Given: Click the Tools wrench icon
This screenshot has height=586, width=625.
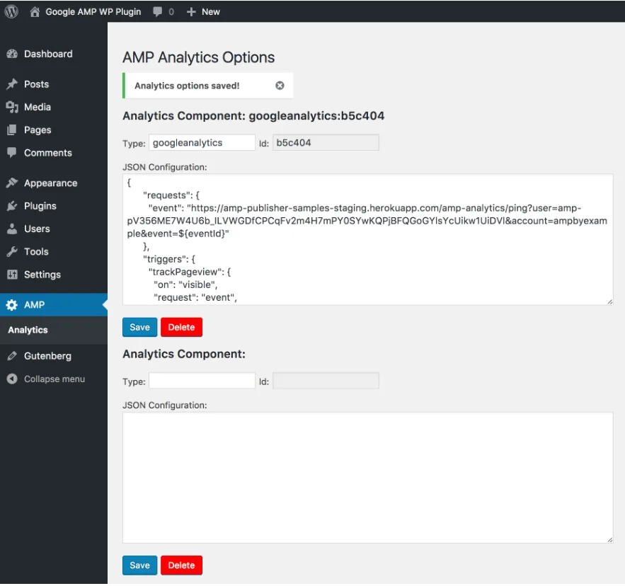Looking at the screenshot, I should pos(12,251).
